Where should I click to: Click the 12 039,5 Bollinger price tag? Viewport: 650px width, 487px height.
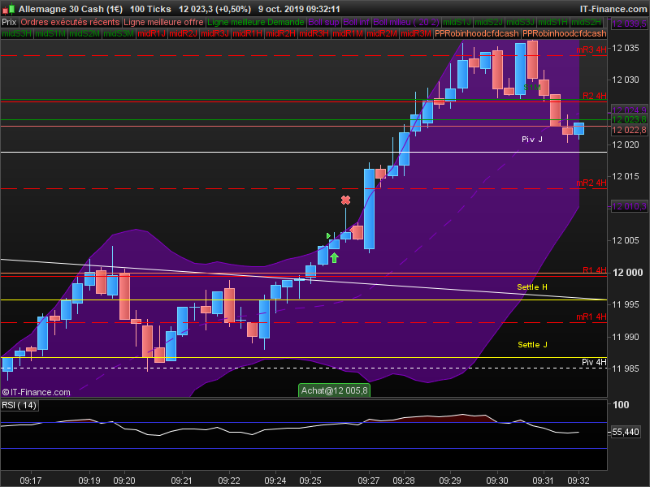(x=629, y=24)
